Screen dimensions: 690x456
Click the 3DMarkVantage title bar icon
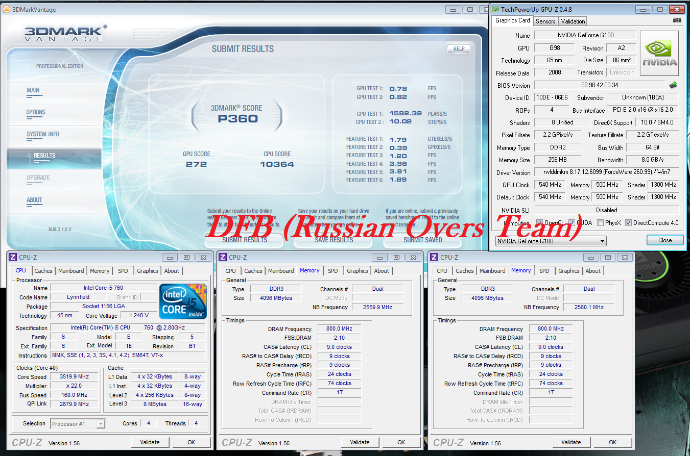(x=7, y=9)
